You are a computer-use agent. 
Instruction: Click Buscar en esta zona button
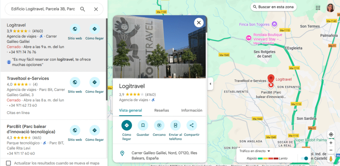point(273,7)
